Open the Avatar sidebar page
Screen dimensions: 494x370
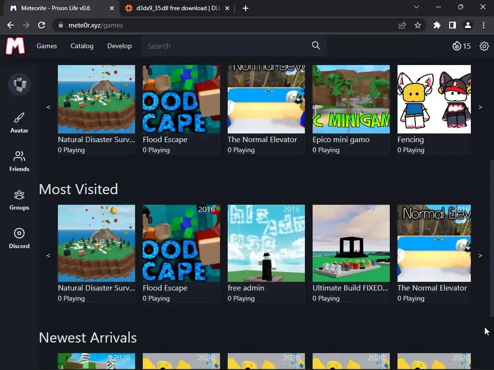point(19,123)
